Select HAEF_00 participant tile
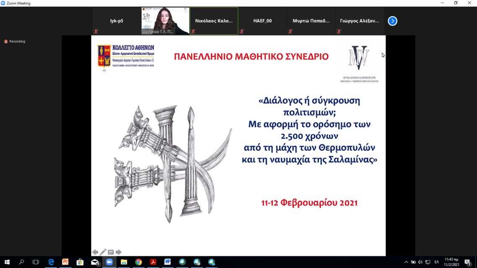477x268 pixels. click(x=262, y=21)
